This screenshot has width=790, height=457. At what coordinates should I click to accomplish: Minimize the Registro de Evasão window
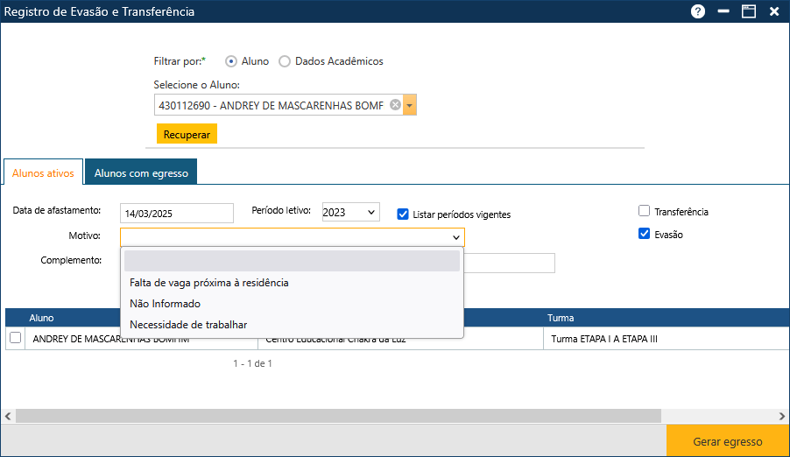click(723, 11)
